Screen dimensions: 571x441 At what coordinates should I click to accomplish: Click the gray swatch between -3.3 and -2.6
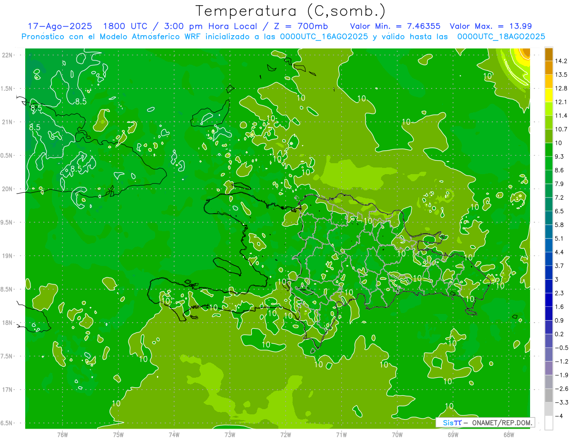tap(549, 395)
